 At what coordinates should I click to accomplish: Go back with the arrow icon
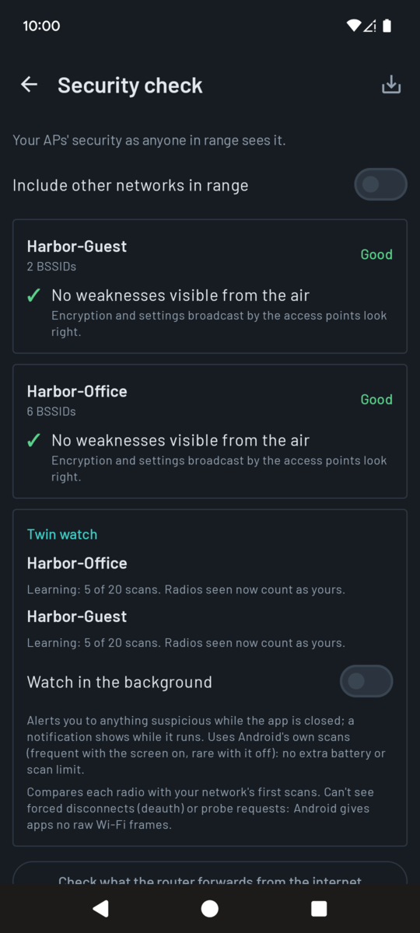tap(30, 85)
